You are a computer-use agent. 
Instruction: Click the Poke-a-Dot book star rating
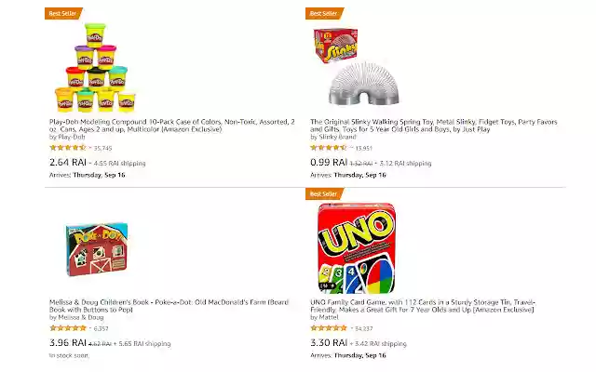pos(67,328)
